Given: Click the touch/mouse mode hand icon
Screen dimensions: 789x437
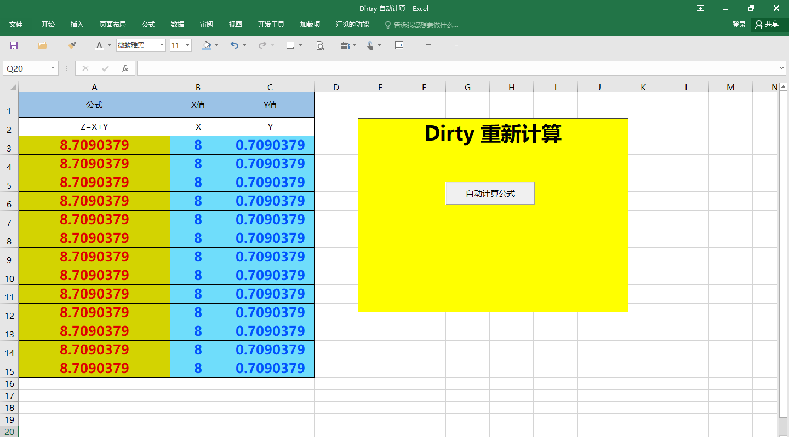Looking at the screenshot, I should (x=370, y=45).
